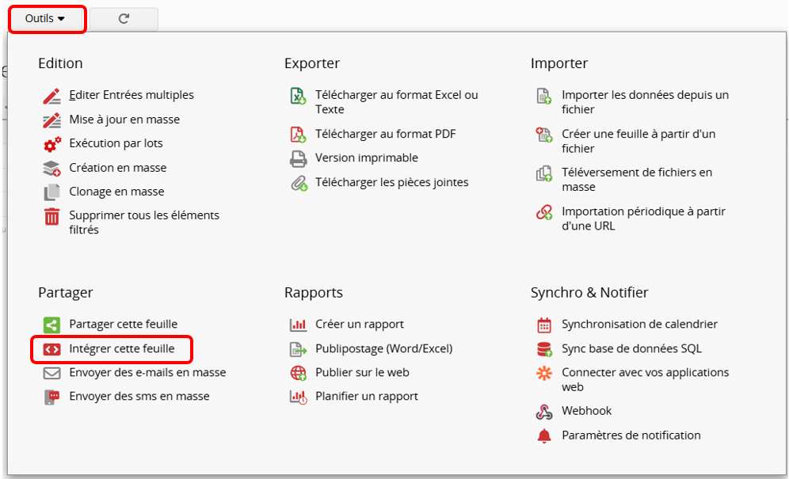Open the Outils dropdown menu

(x=46, y=18)
